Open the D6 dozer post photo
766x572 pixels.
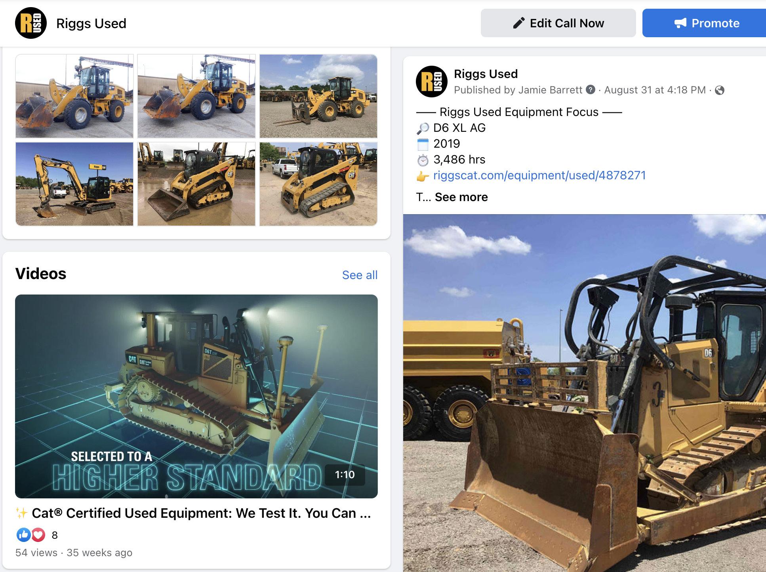(x=585, y=393)
